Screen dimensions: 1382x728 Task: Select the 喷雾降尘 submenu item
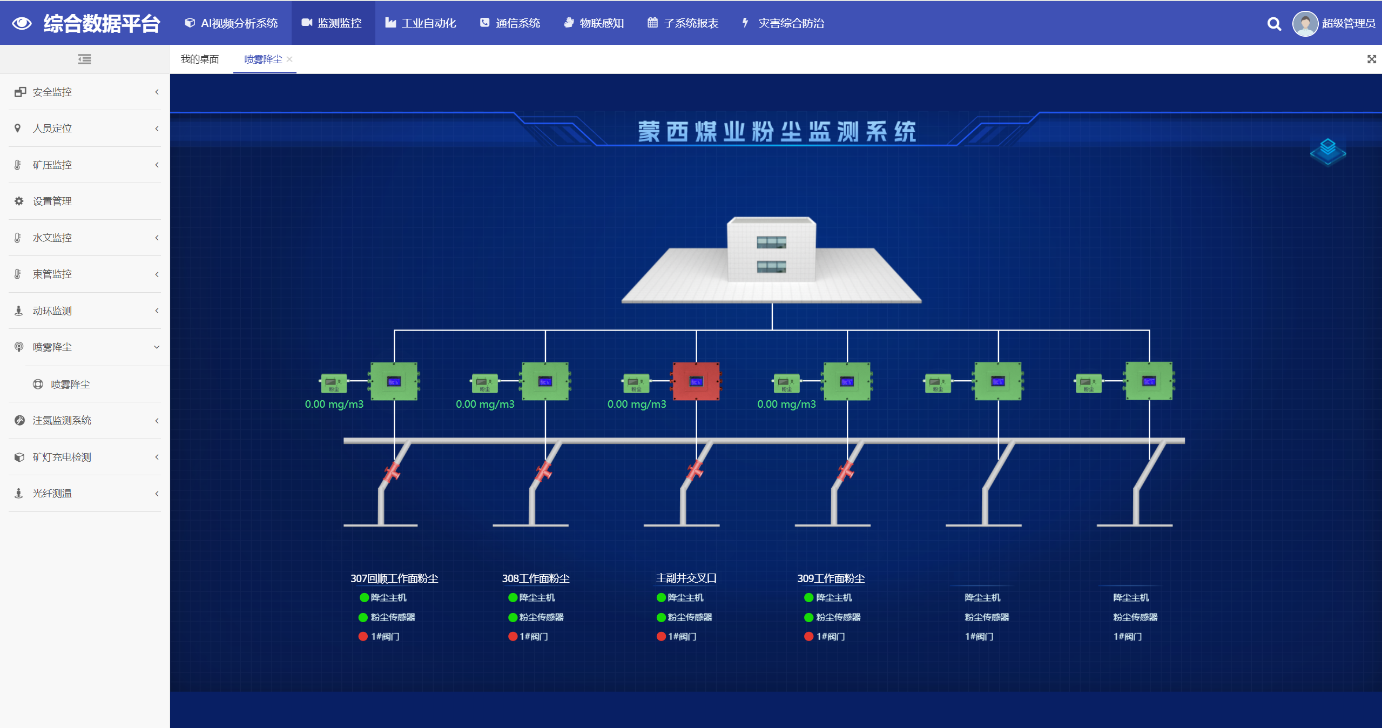pyautogui.click(x=70, y=385)
